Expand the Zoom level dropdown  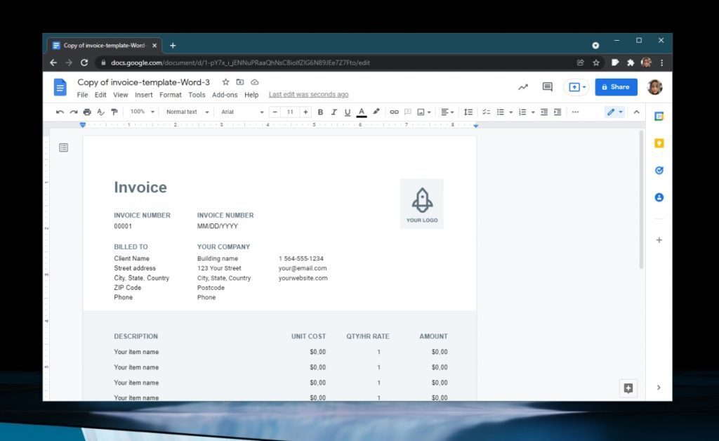click(x=140, y=112)
